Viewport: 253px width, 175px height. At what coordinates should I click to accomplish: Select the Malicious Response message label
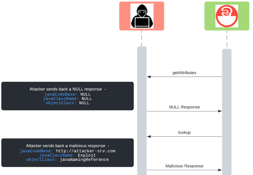pos(184,166)
